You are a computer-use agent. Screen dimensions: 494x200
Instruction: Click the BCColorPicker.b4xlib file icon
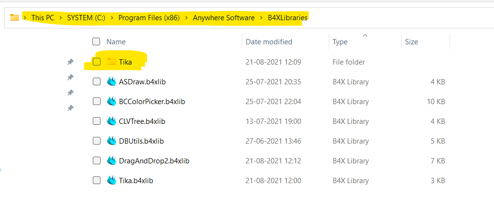coord(112,101)
